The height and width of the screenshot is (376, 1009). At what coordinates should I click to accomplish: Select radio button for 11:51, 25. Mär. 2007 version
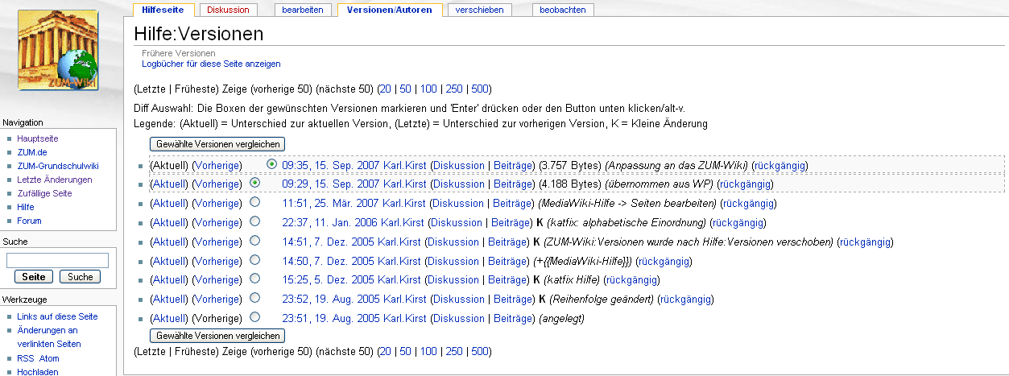255,202
